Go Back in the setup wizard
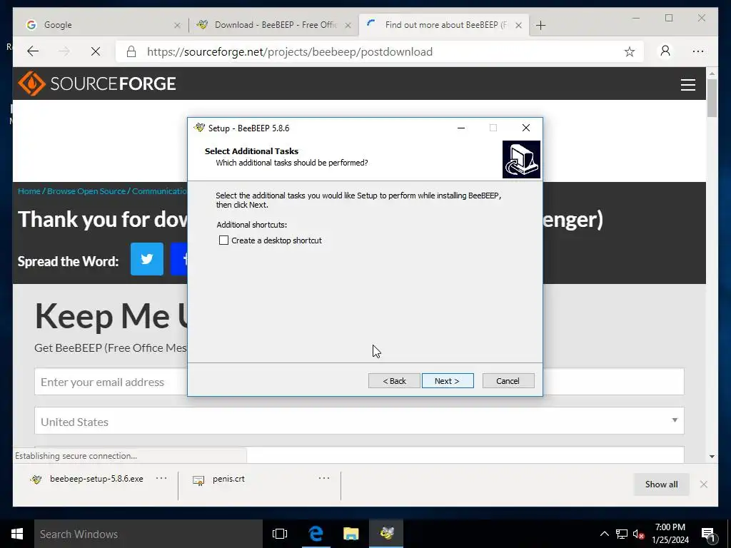Screen dimensions: 731x548 tap(394, 381)
